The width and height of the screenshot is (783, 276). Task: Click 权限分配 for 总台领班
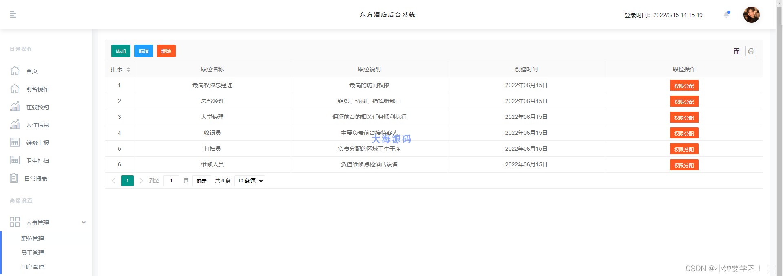point(684,101)
